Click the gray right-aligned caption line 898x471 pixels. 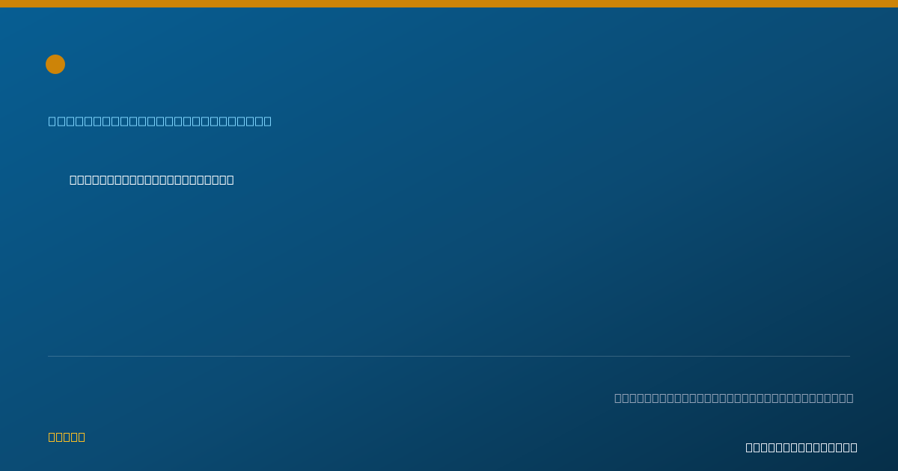click(x=734, y=398)
